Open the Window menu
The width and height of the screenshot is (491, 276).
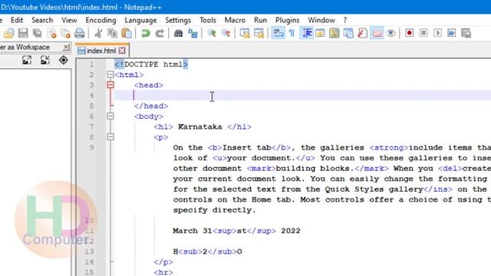(321, 20)
